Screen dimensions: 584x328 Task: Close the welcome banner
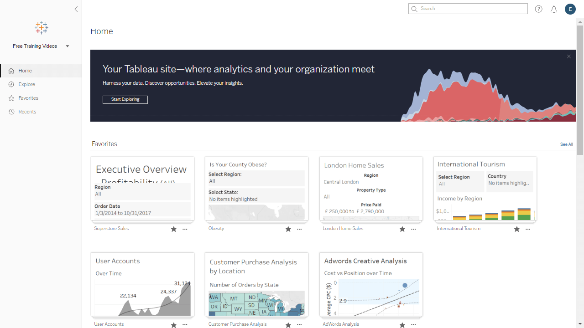[569, 56]
